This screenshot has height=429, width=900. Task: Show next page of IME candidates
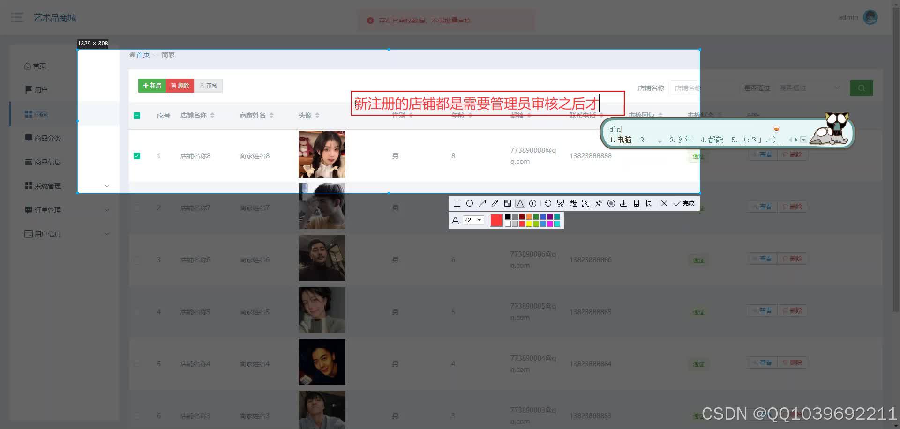pos(796,140)
